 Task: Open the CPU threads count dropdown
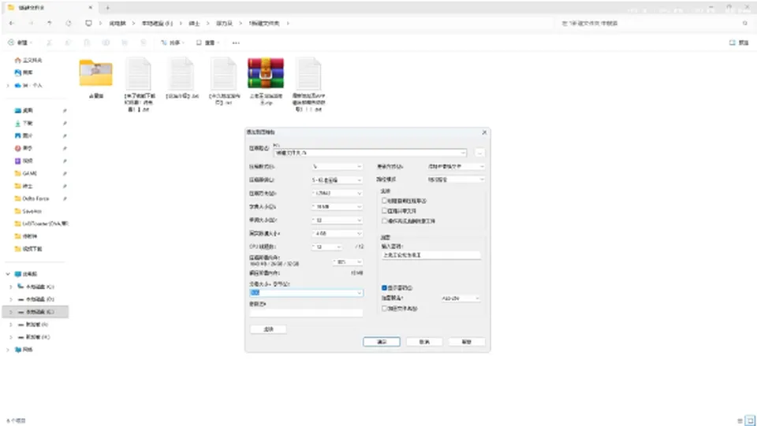point(326,246)
